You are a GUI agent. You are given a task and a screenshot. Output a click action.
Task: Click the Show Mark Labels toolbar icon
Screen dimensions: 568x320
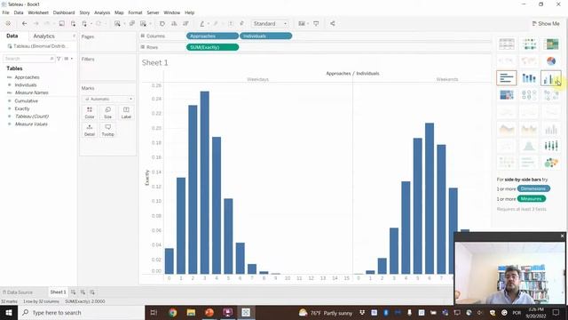point(230,24)
